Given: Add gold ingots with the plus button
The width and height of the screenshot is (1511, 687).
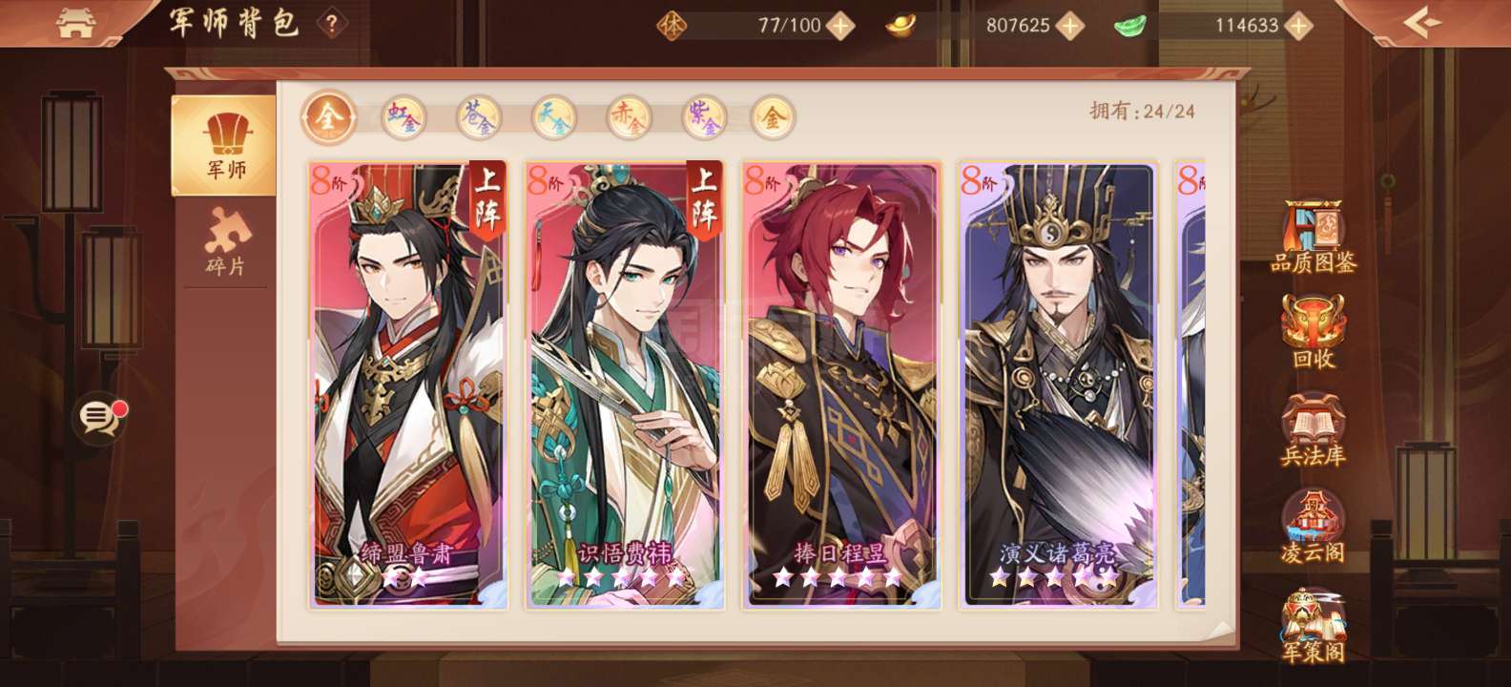Looking at the screenshot, I should pos(1069,26).
